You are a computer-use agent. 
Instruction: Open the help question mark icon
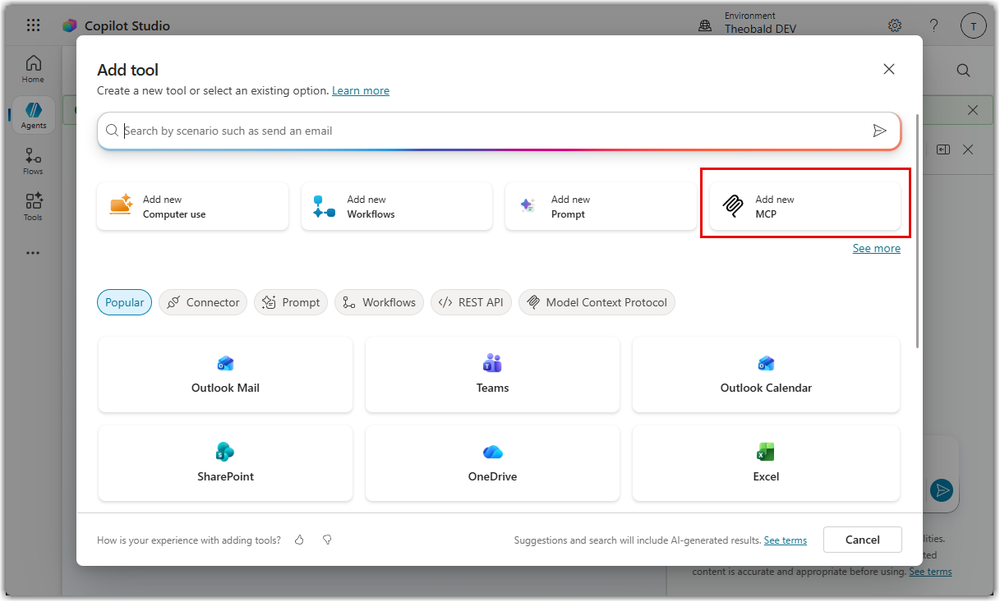pos(934,25)
